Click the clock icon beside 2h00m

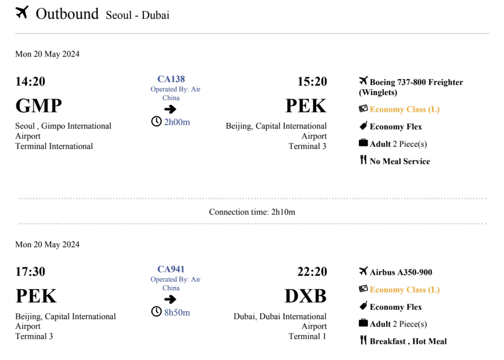coord(156,122)
